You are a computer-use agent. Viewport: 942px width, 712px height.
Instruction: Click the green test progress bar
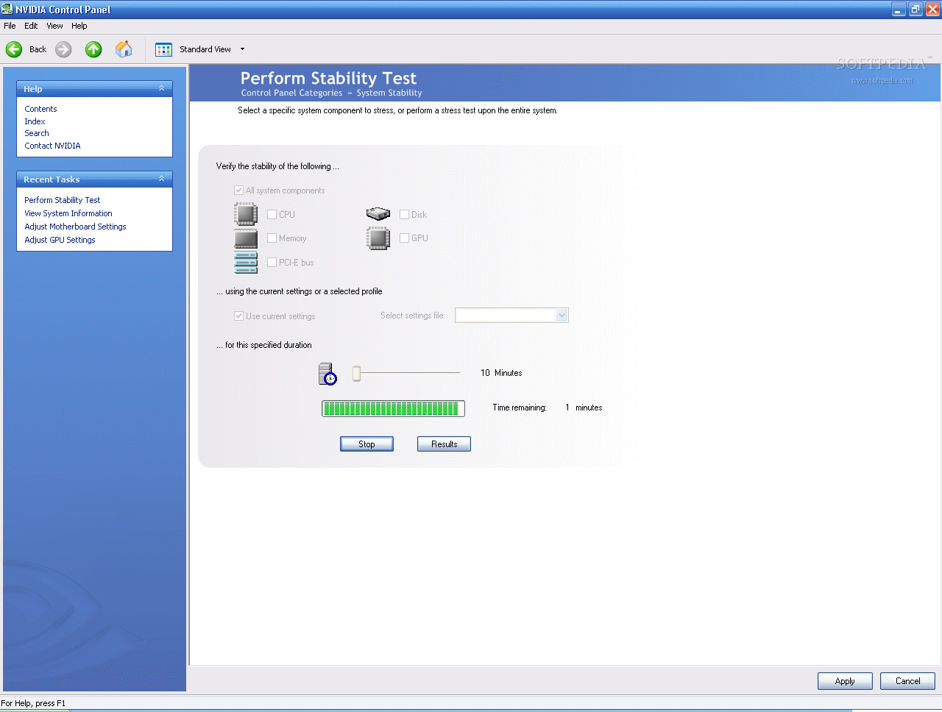click(x=393, y=408)
